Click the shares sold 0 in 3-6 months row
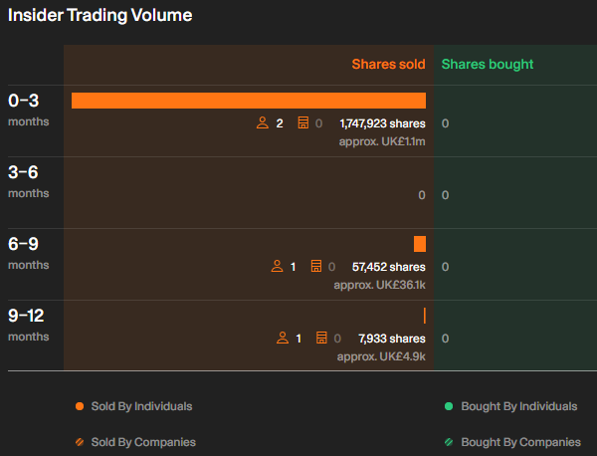The image size is (597, 456). [422, 195]
